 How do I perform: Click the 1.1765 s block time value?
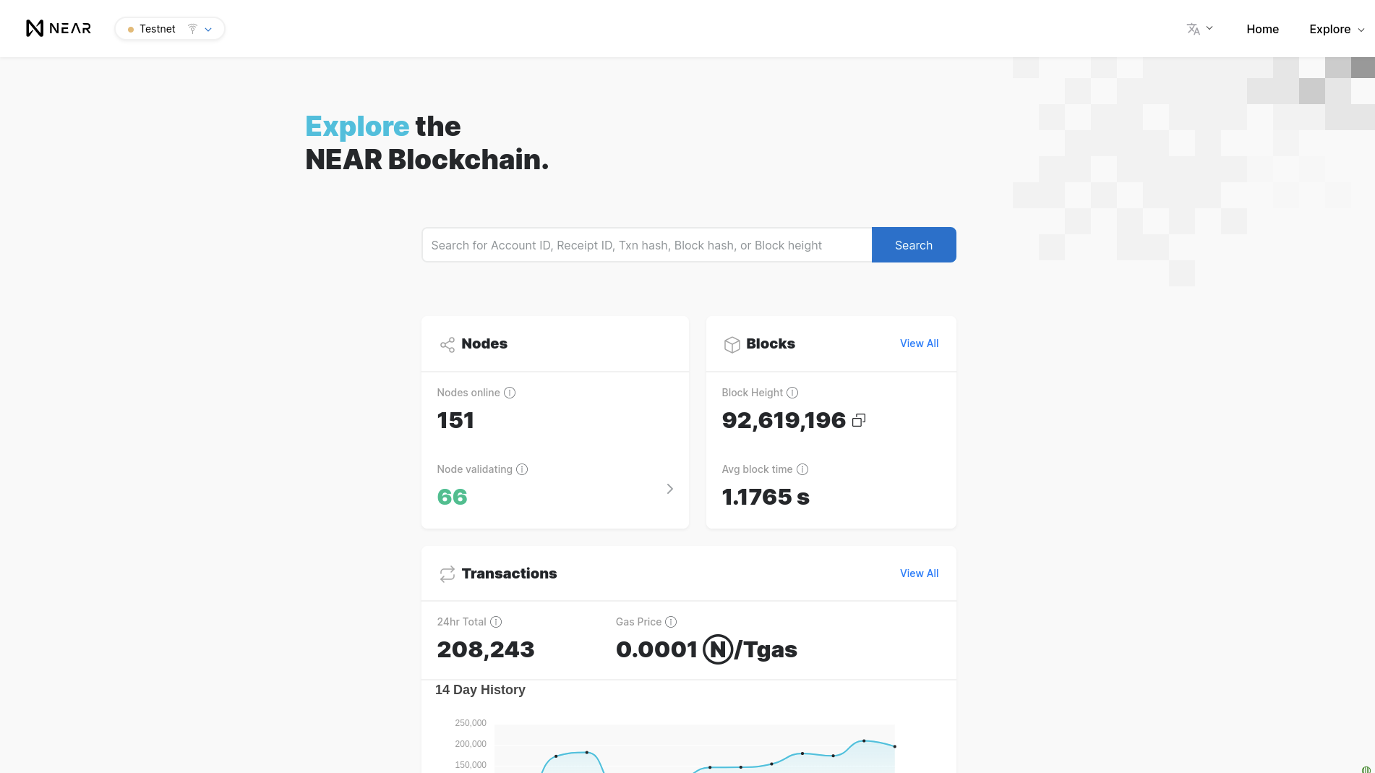[x=766, y=497]
